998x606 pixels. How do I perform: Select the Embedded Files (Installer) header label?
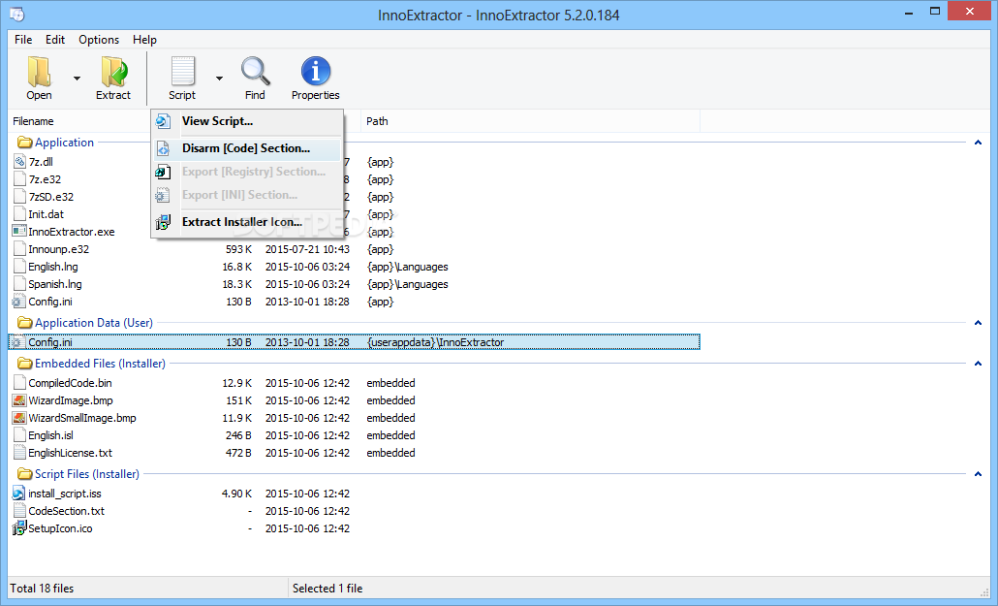coord(100,364)
